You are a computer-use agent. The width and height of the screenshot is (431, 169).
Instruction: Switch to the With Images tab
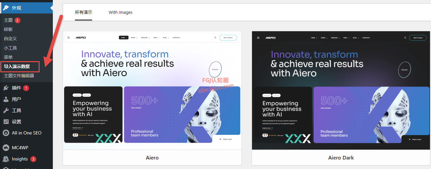tap(121, 12)
